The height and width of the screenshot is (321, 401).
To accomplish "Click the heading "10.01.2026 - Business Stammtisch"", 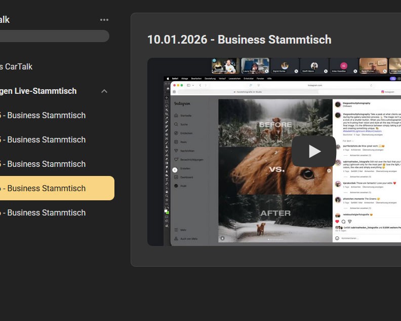I will pyautogui.click(x=239, y=40).
